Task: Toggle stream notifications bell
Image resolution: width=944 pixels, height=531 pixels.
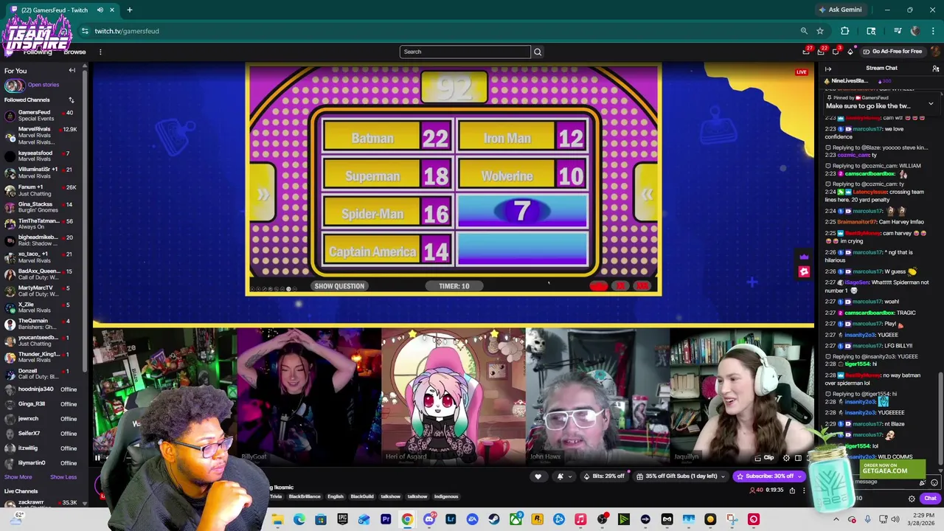Action: click(562, 476)
